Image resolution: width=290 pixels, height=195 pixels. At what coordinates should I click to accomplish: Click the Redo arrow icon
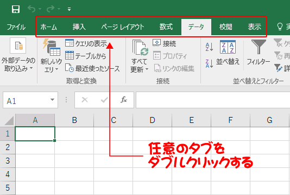51,9
